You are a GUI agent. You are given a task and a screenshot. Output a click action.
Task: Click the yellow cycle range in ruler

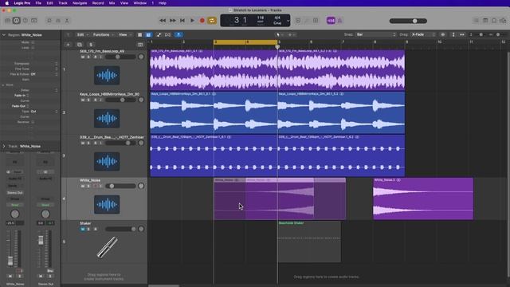click(x=245, y=42)
